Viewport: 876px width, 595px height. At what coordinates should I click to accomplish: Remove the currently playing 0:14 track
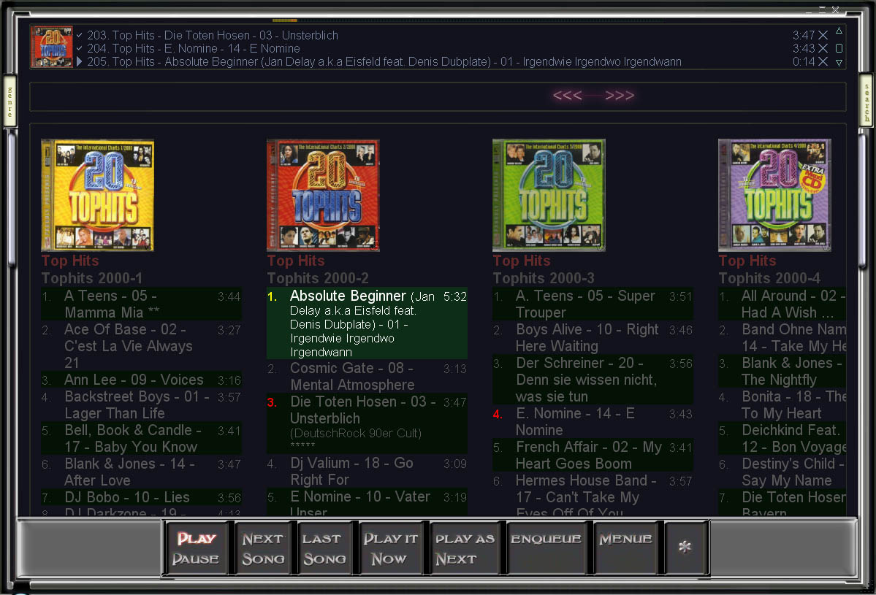click(823, 62)
